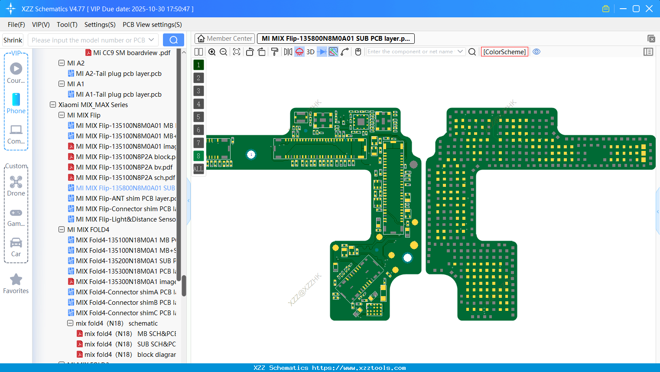Viewport: 660px width, 372px height.
Task: Click the Member Center button
Action: pyautogui.click(x=224, y=38)
